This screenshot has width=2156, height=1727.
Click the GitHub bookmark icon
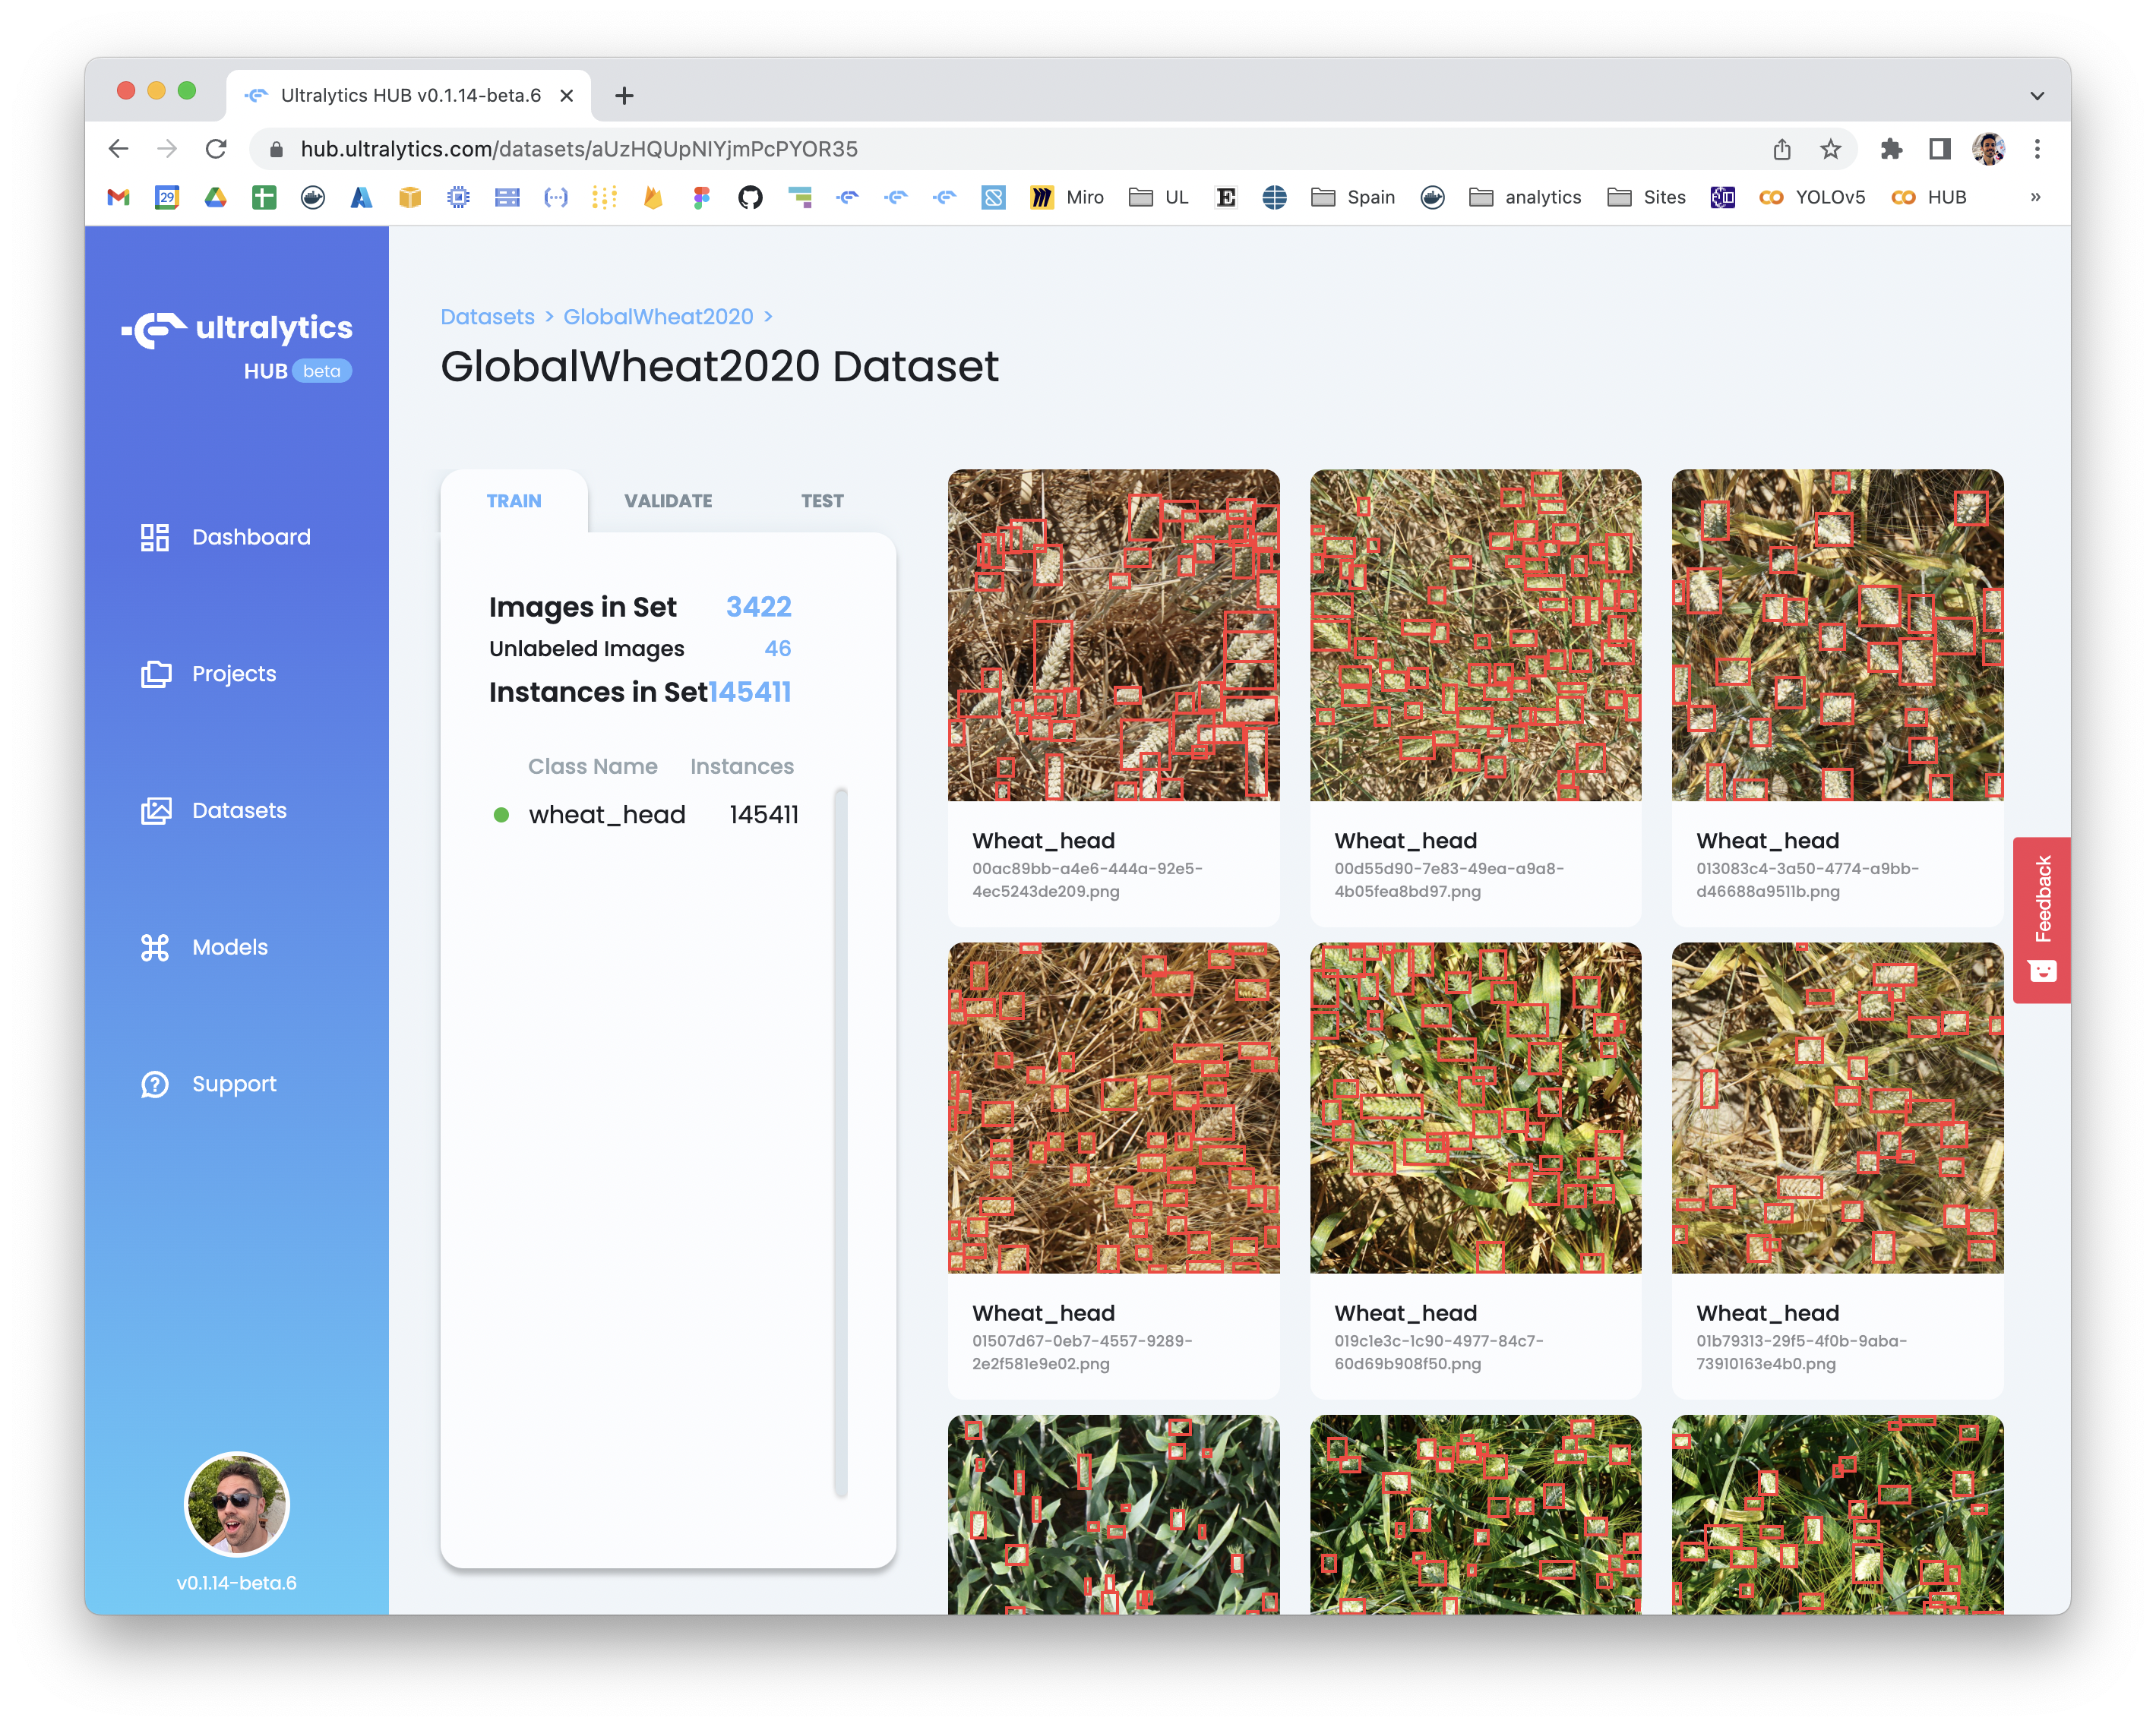750,197
